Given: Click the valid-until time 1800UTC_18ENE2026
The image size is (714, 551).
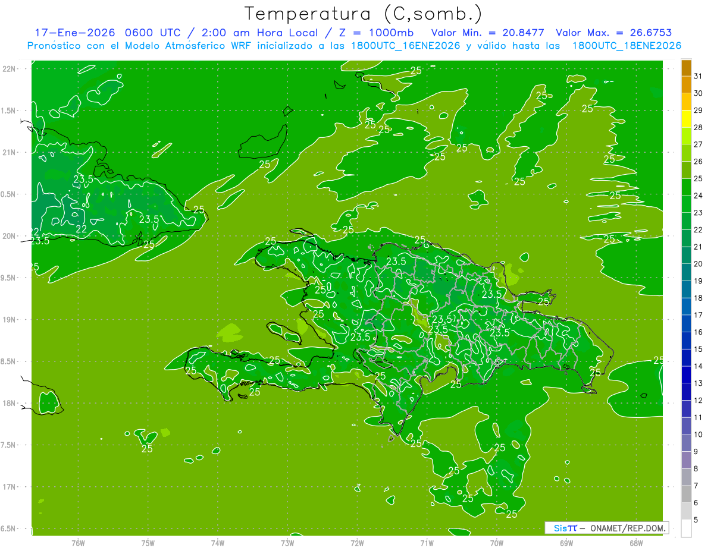Looking at the screenshot, I should coord(626,46).
